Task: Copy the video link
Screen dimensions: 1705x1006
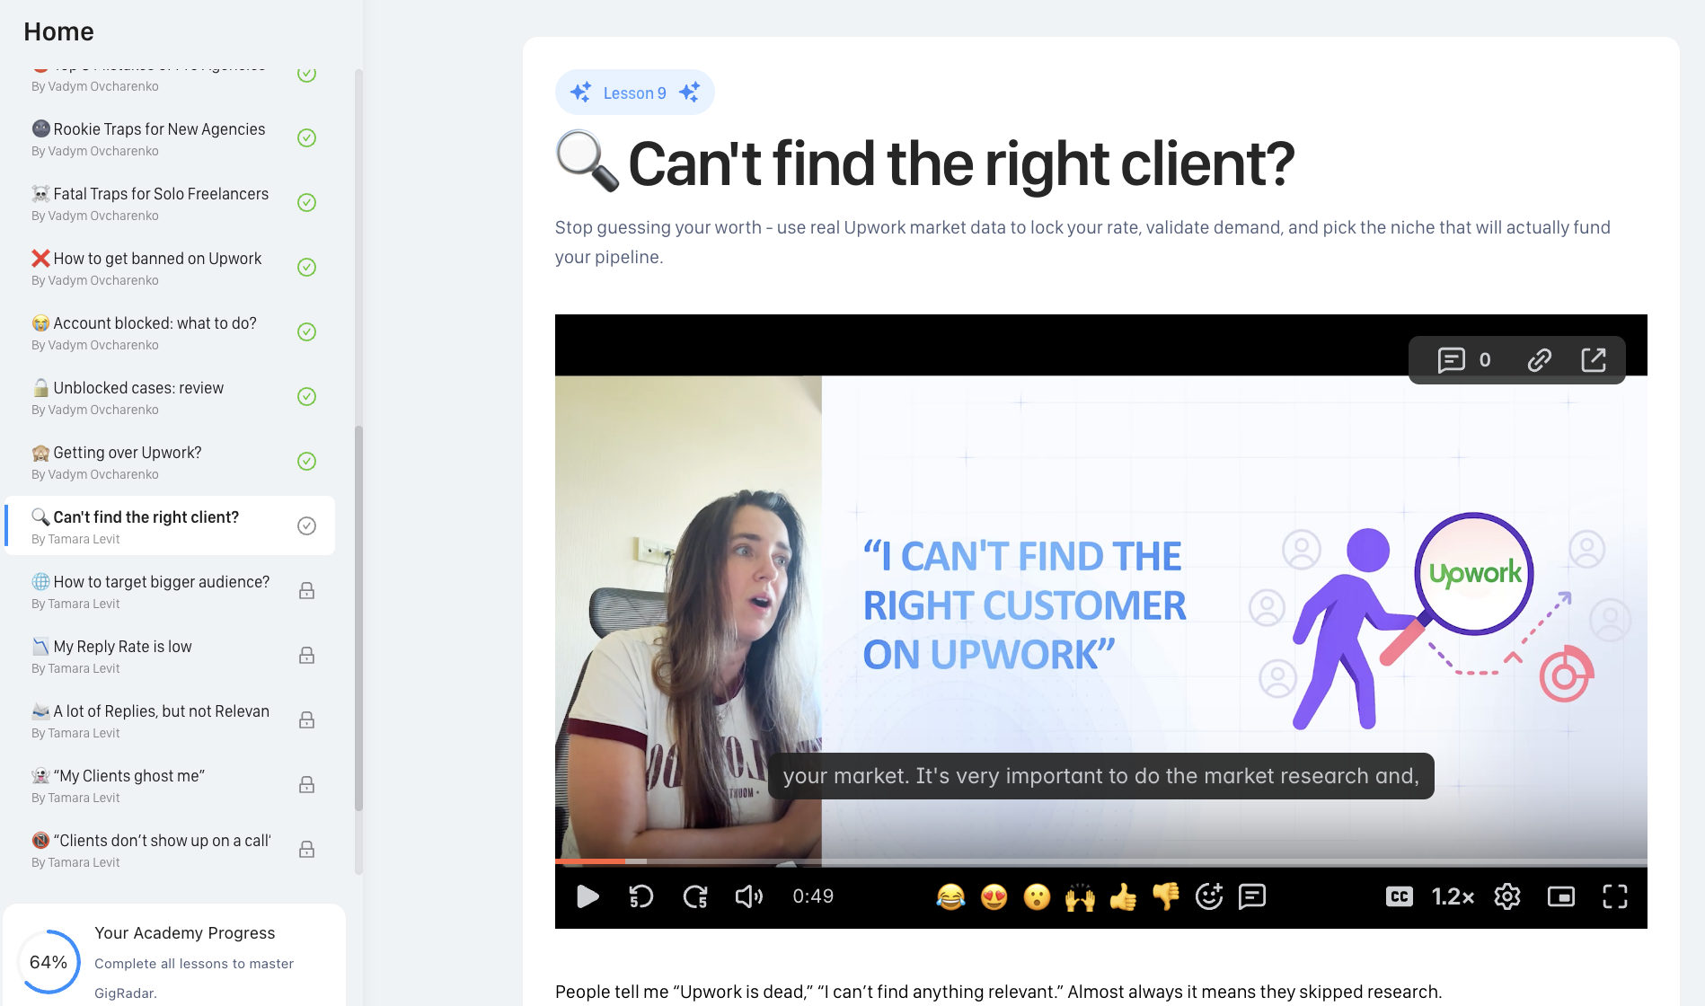Action: (x=1540, y=360)
